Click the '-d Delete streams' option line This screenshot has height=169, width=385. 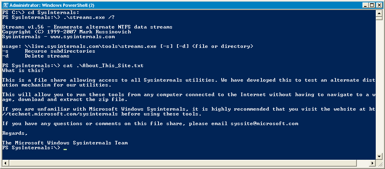click(36, 56)
